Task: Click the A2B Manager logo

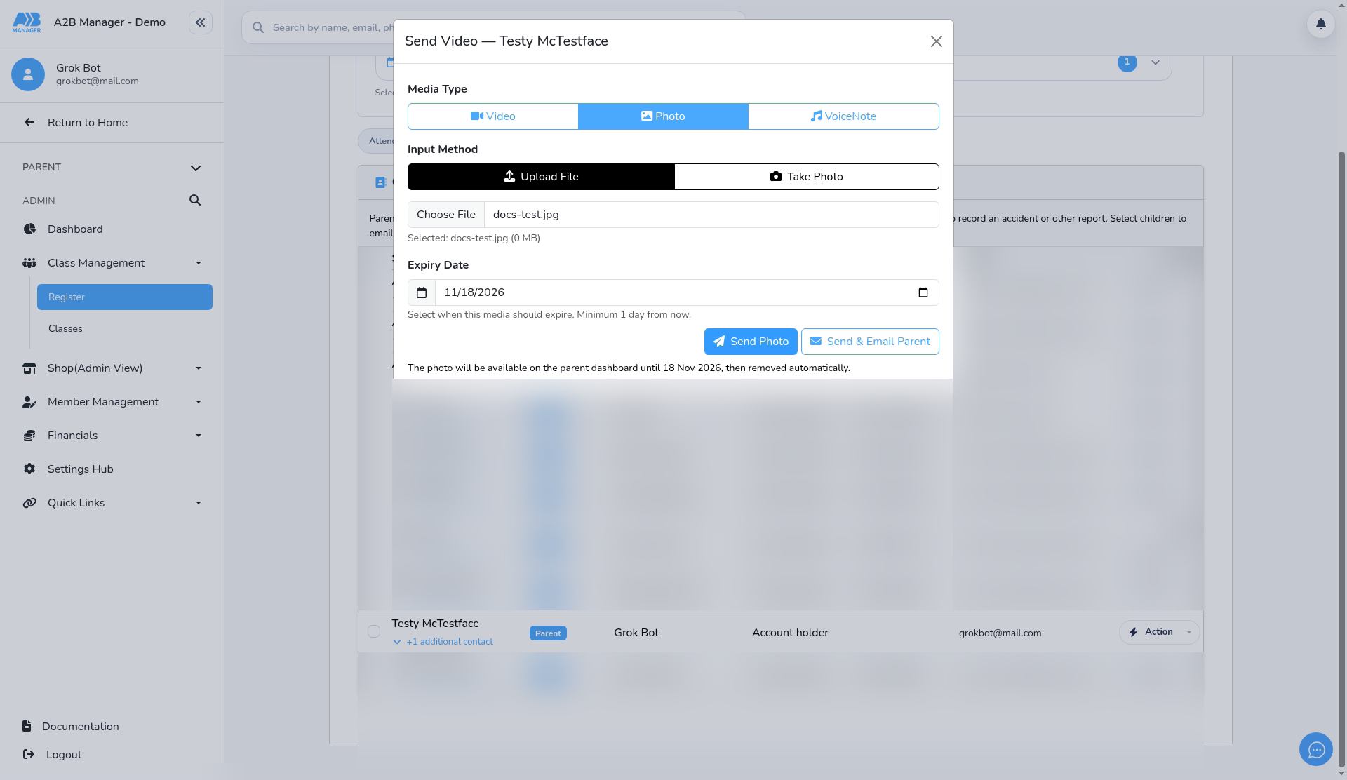Action: pyautogui.click(x=27, y=22)
